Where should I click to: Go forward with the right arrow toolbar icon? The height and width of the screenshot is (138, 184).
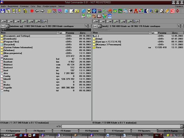(42, 11)
